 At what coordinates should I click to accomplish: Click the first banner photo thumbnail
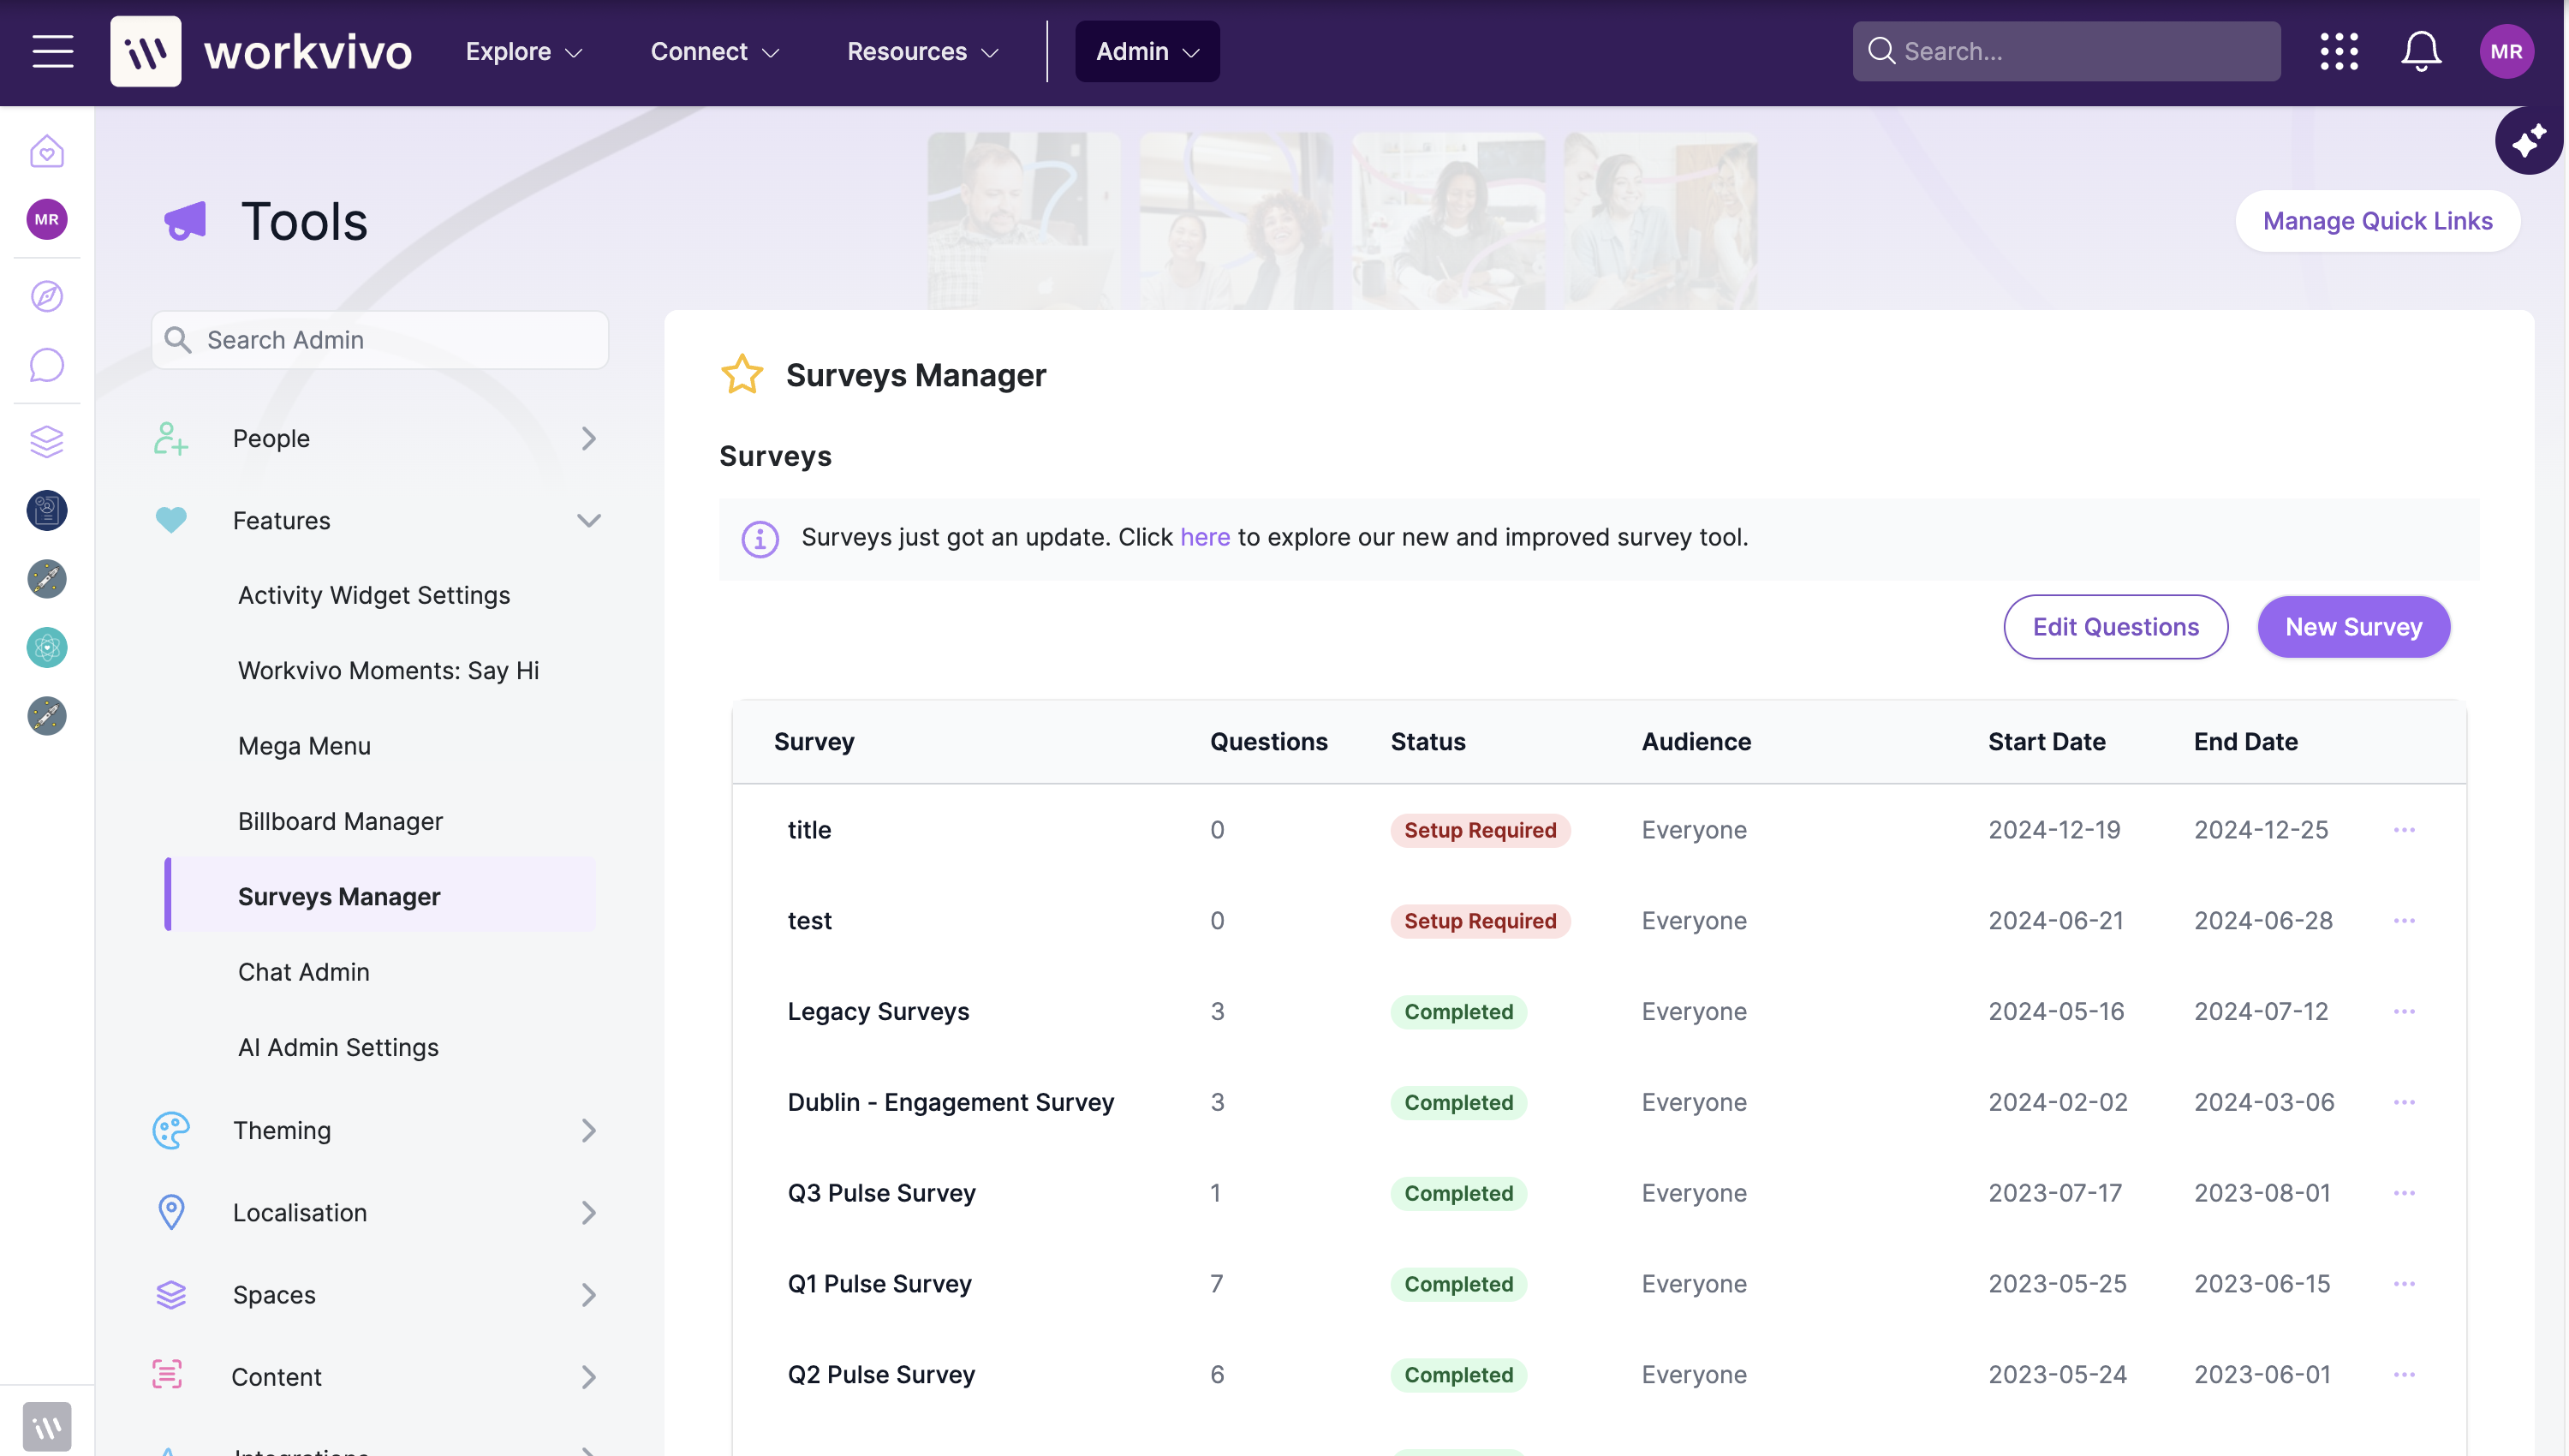click(1022, 220)
